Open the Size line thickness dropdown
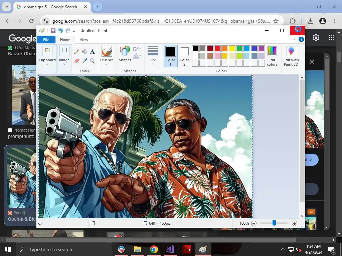 point(153,56)
